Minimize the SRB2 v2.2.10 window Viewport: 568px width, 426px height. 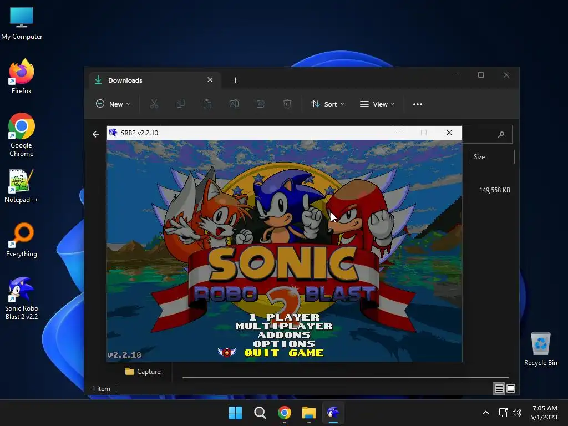[399, 133]
